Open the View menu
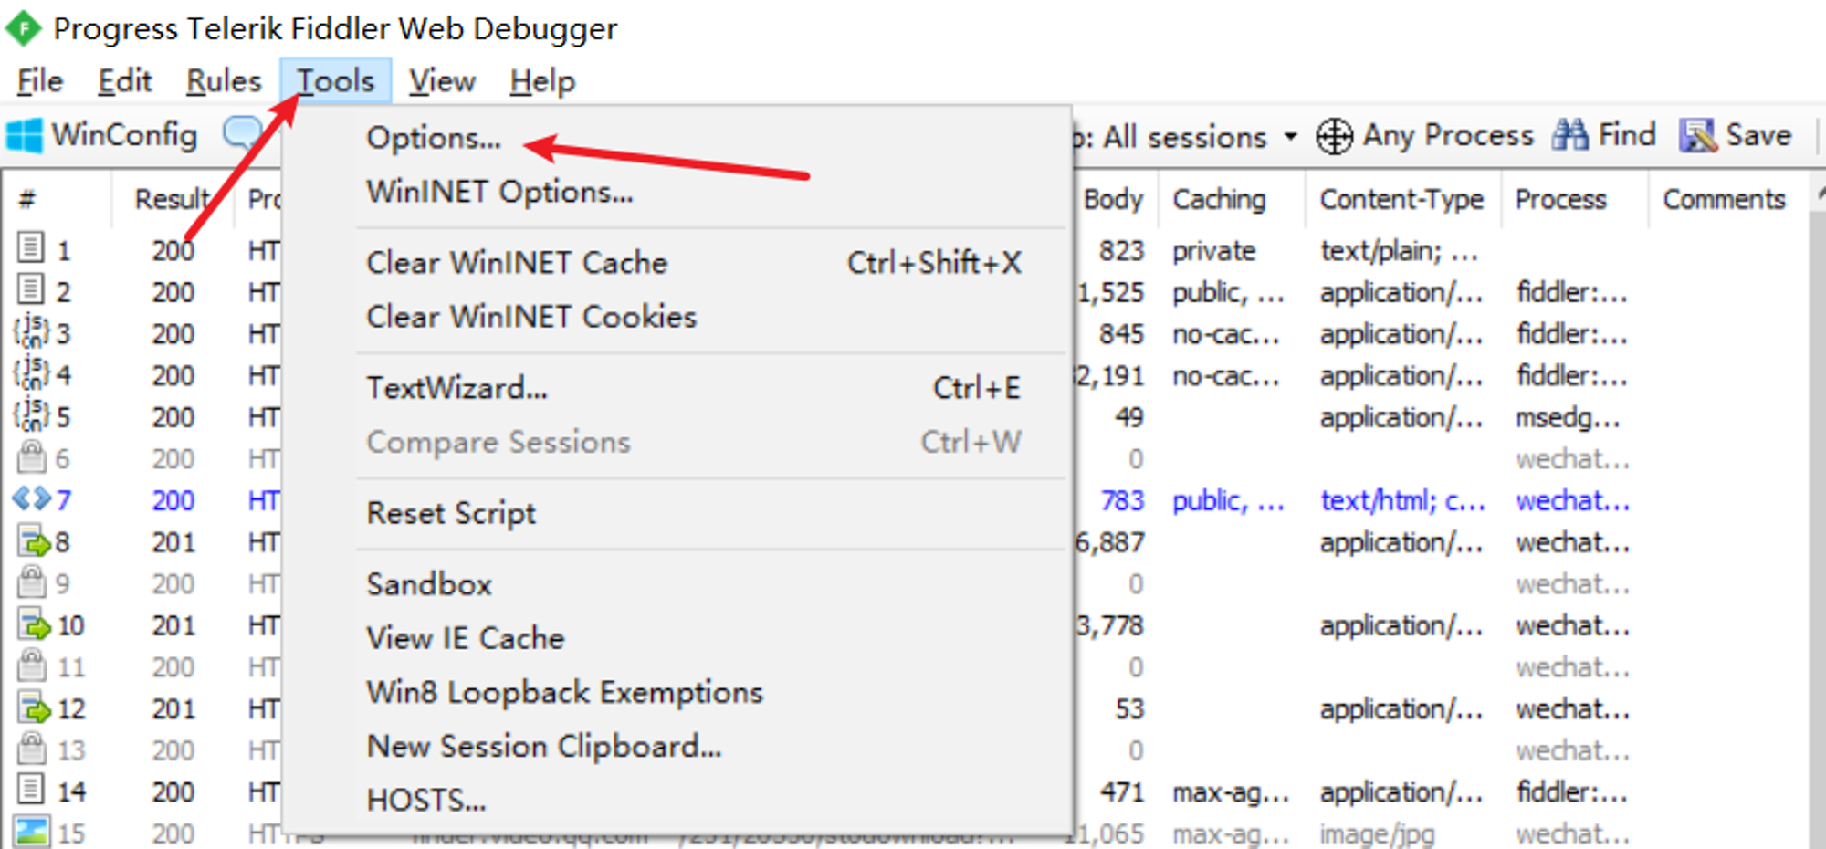 [x=442, y=81]
